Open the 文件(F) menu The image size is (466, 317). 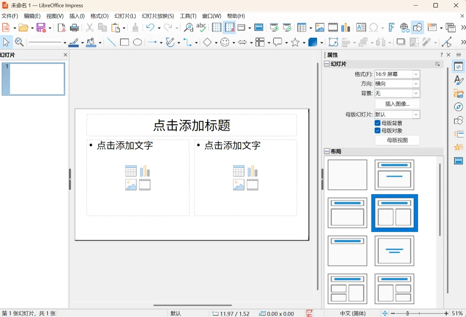[x=10, y=16]
